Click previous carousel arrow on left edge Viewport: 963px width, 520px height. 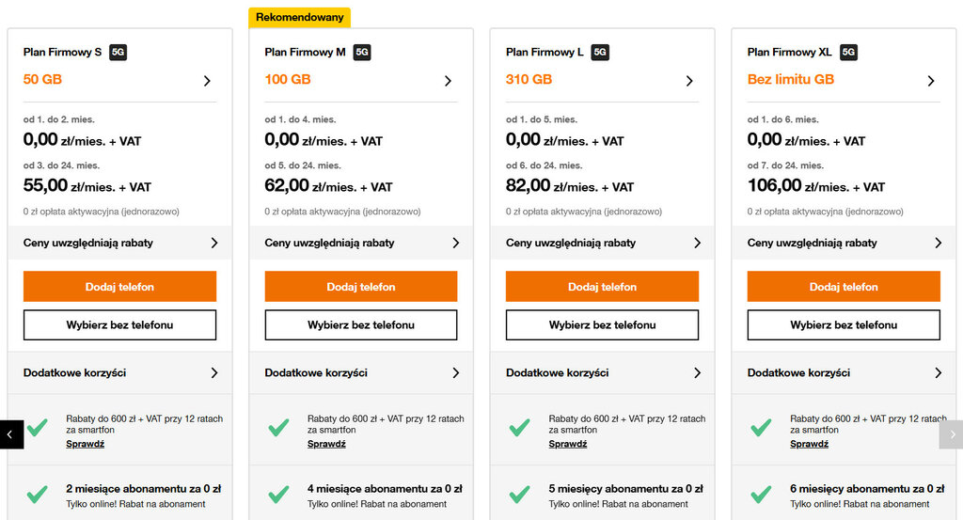click(x=10, y=433)
